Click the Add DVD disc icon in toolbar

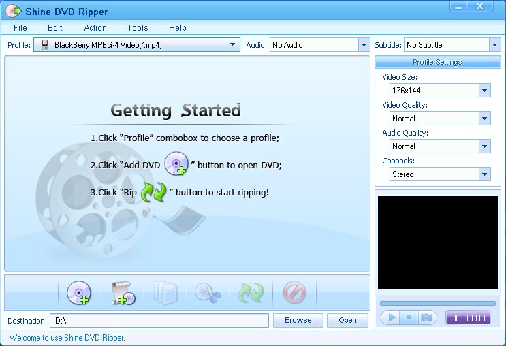pyautogui.click(x=79, y=292)
